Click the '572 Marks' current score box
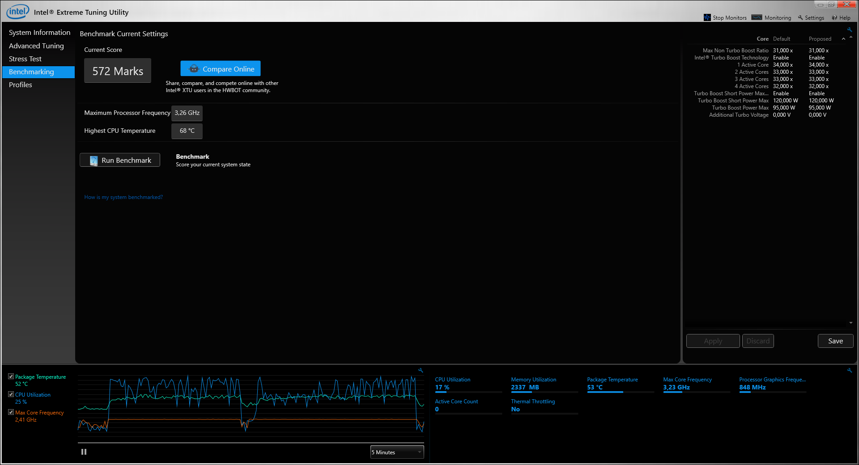859x465 pixels. 118,71
